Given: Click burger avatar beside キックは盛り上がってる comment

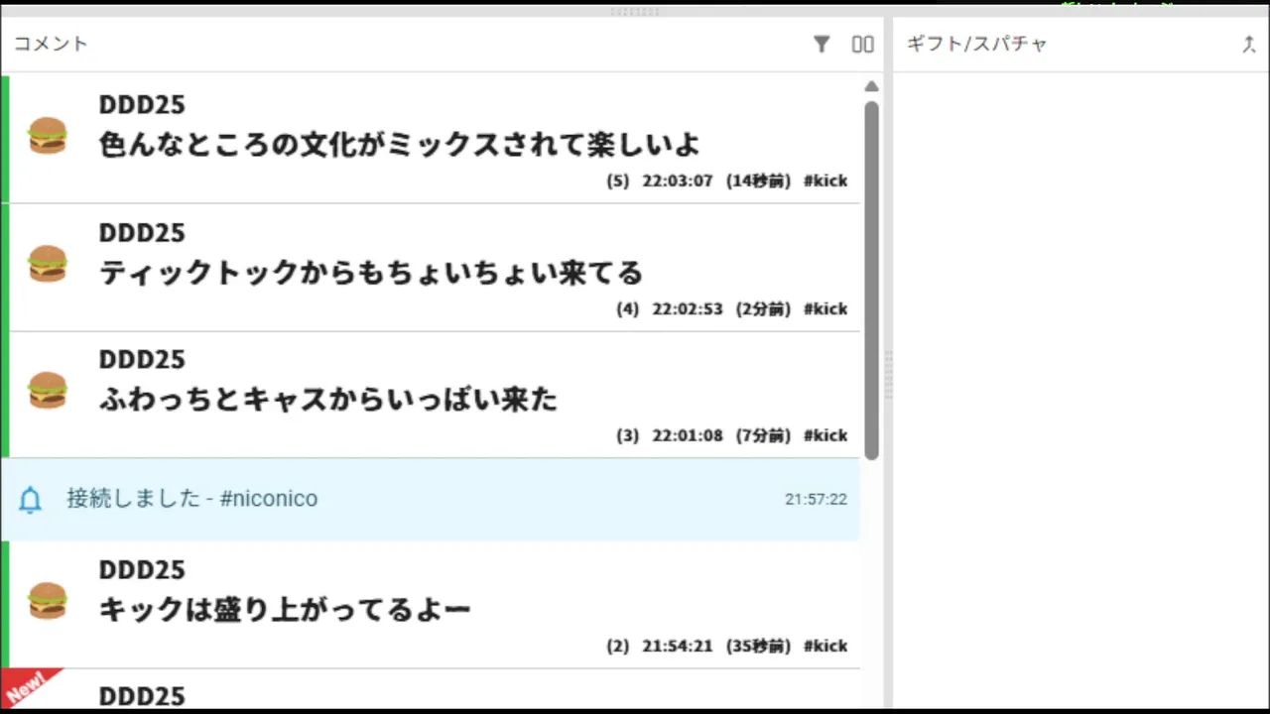Looking at the screenshot, I should [x=48, y=601].
